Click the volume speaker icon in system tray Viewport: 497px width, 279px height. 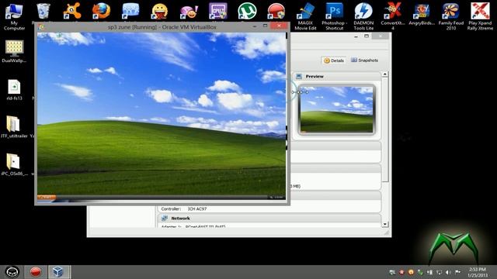tap(448, 272)
